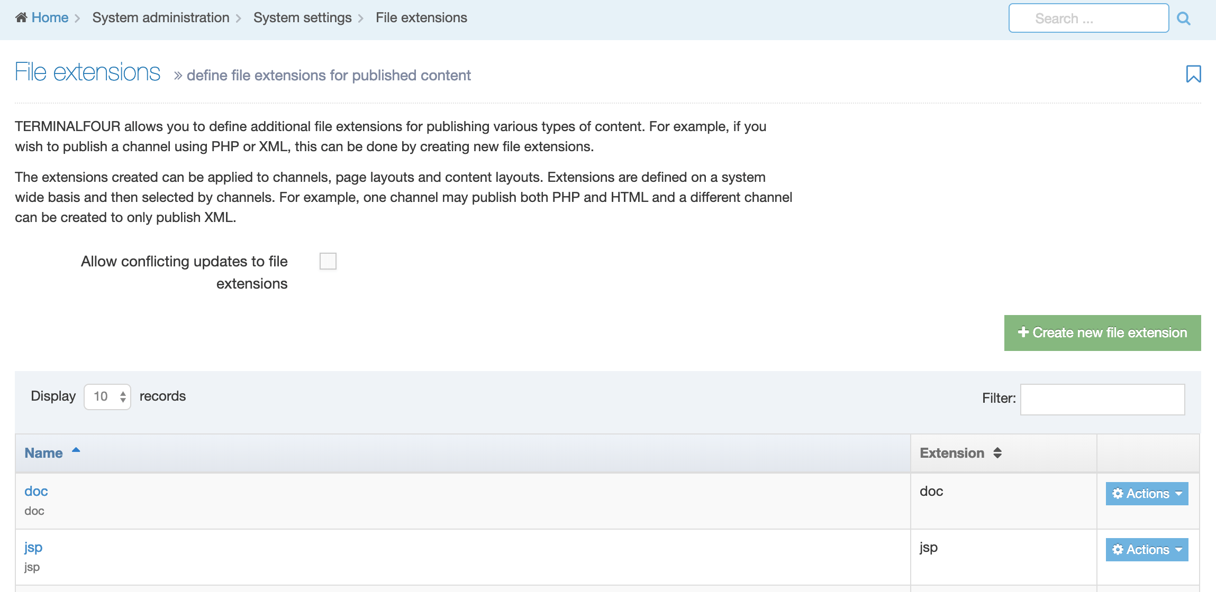Go to System administration breadcrumb

(161, 18)
